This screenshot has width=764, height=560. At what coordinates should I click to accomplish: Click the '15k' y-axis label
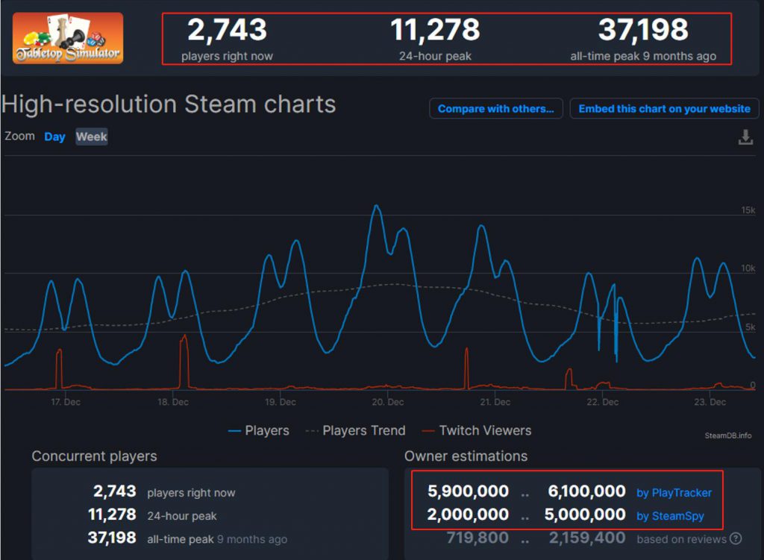tap(748, 210)
